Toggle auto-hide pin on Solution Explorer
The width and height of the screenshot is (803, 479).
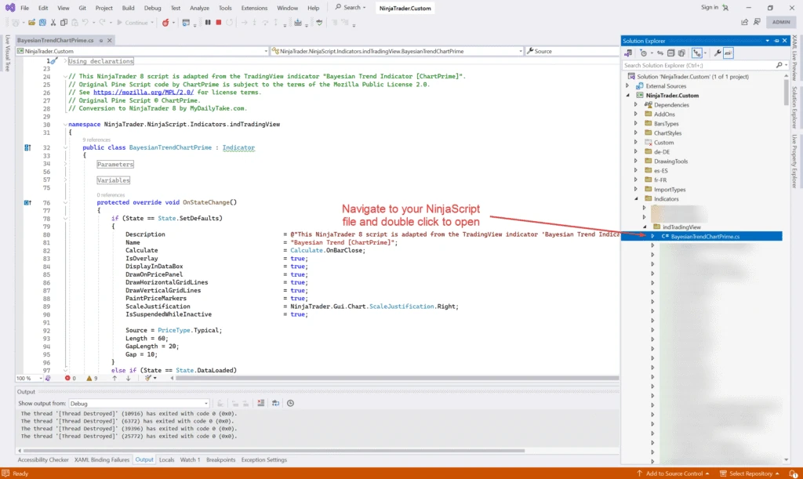[776, 41]
